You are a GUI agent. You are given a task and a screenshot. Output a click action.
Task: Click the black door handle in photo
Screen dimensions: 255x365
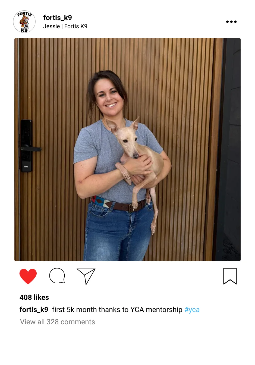[31, 149]
